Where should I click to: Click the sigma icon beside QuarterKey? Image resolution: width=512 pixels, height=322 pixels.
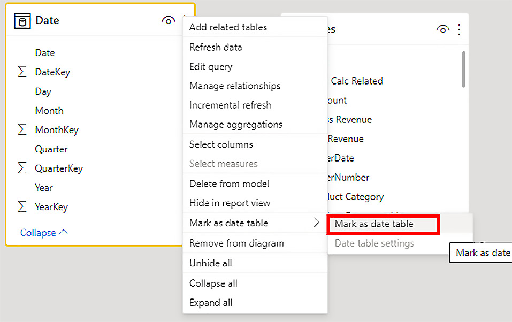pos(22,168)
